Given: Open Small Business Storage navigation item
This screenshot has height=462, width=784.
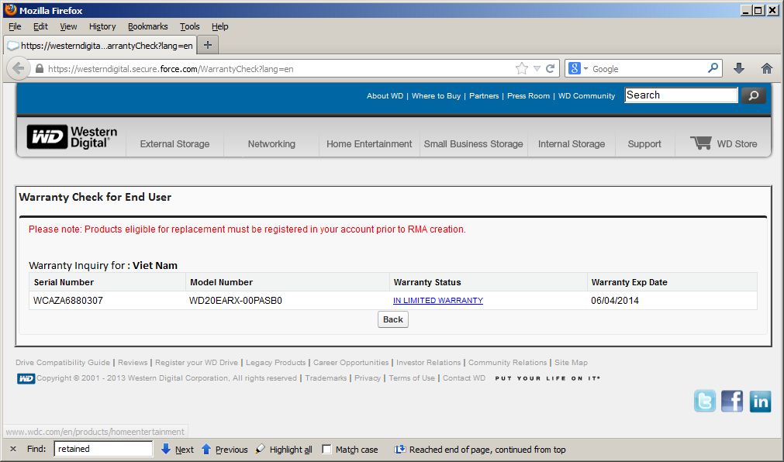Looking at the screenshot, I should (x=474, y=144).
